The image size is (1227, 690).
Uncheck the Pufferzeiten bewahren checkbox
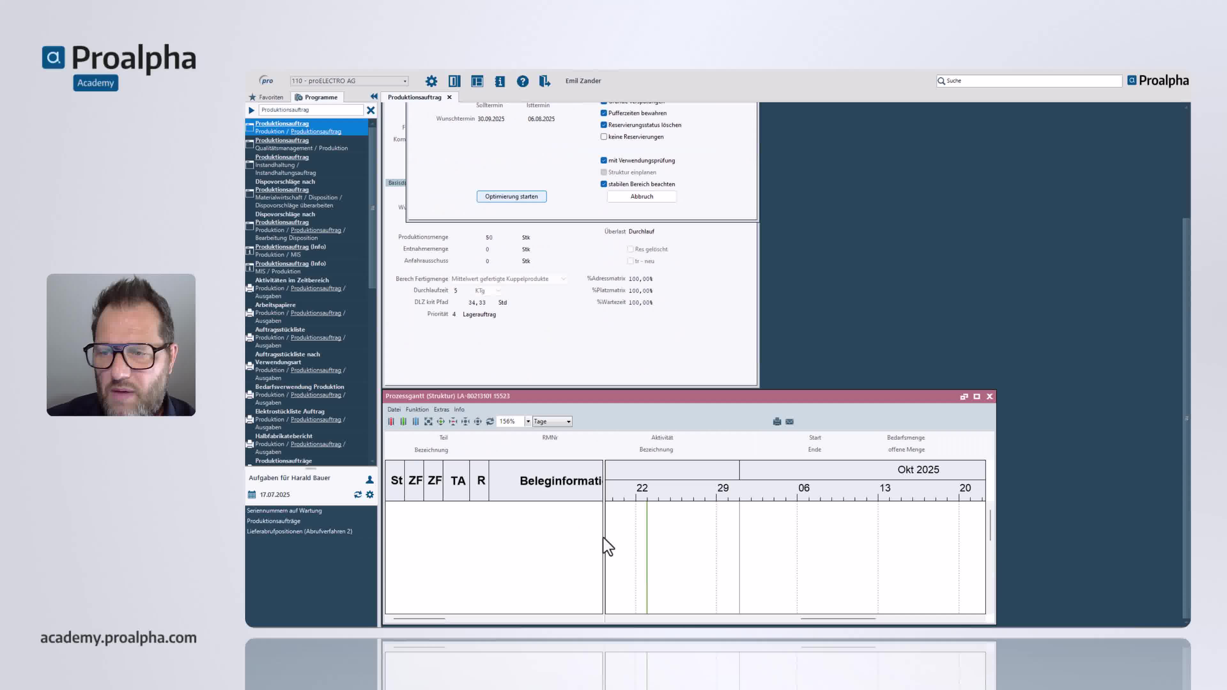603,113
